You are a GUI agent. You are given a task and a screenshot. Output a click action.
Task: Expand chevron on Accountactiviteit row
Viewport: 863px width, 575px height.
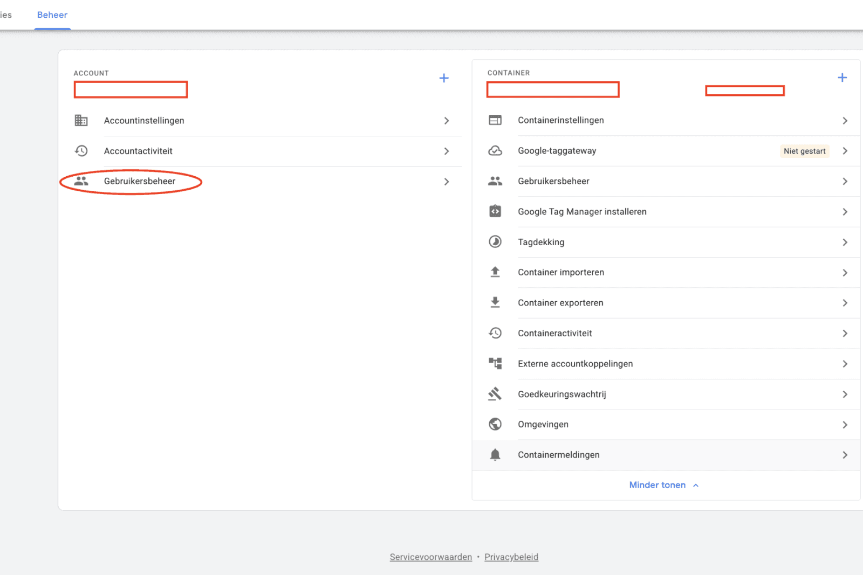click(447, 151)
